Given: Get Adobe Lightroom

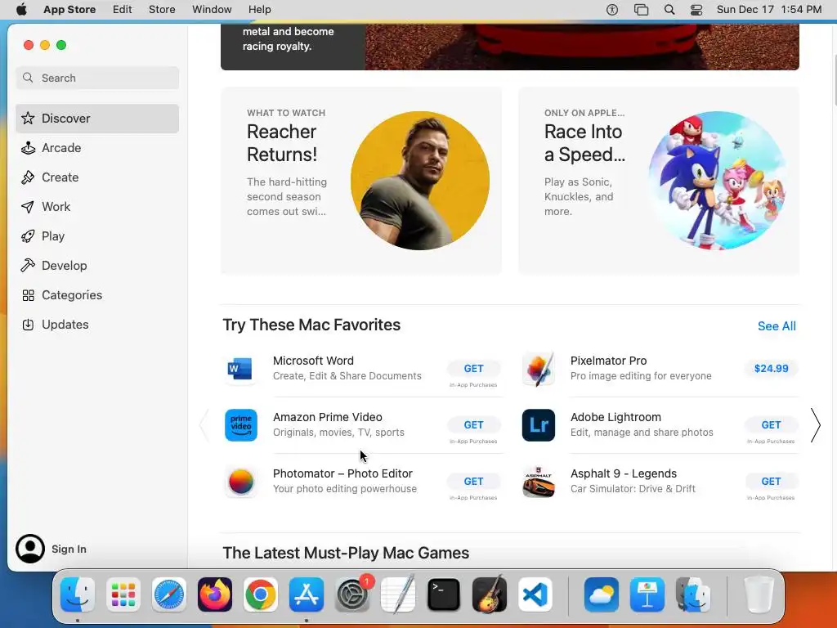Looking at the screenshot, I should pos(771,425).
